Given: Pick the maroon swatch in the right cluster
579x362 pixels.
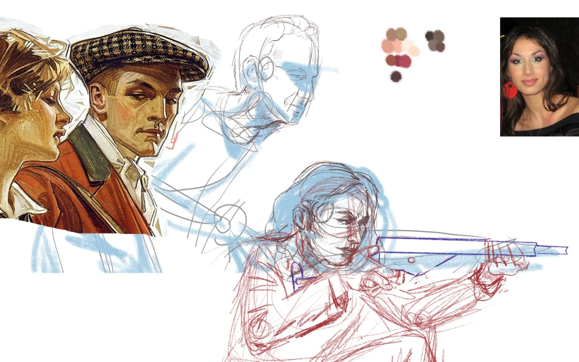Looking at the screenshot, I should (441, 47).
